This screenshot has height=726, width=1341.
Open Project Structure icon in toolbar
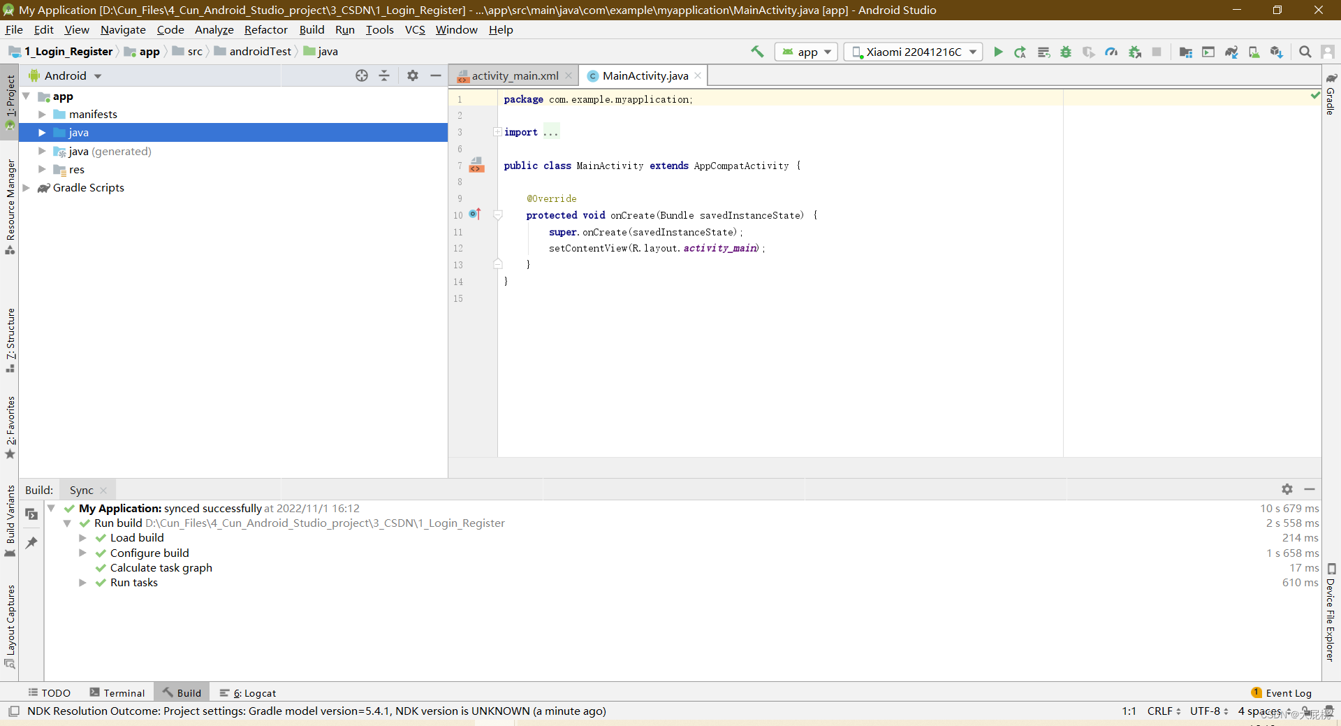point(1185,52)
